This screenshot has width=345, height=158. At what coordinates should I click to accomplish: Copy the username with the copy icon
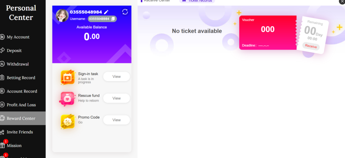click(113, 19)
